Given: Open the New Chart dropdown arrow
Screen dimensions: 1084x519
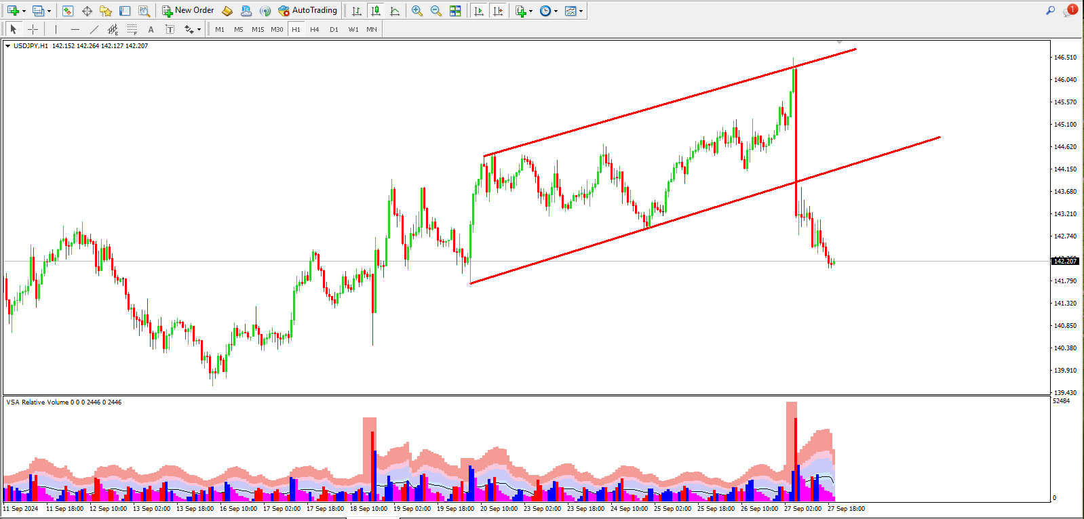Looking at the screenshot, I should coord(24,11).
